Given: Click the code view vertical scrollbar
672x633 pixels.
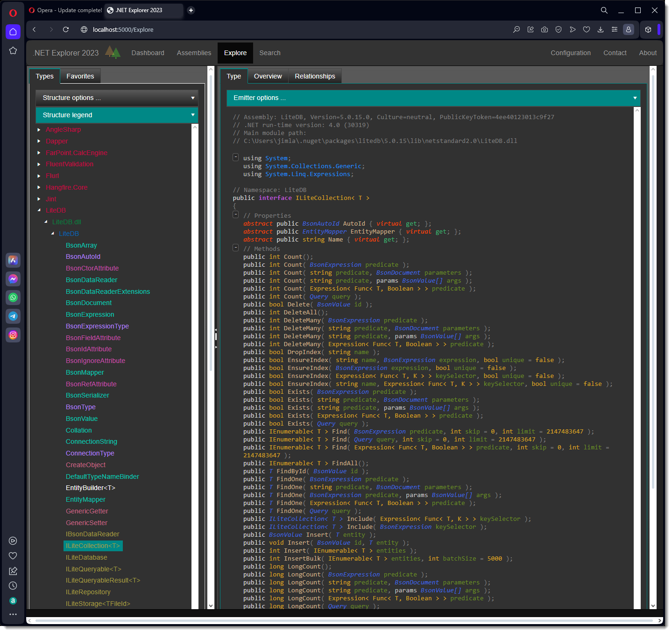Looking at the screenshot, I should coord(637,358).
